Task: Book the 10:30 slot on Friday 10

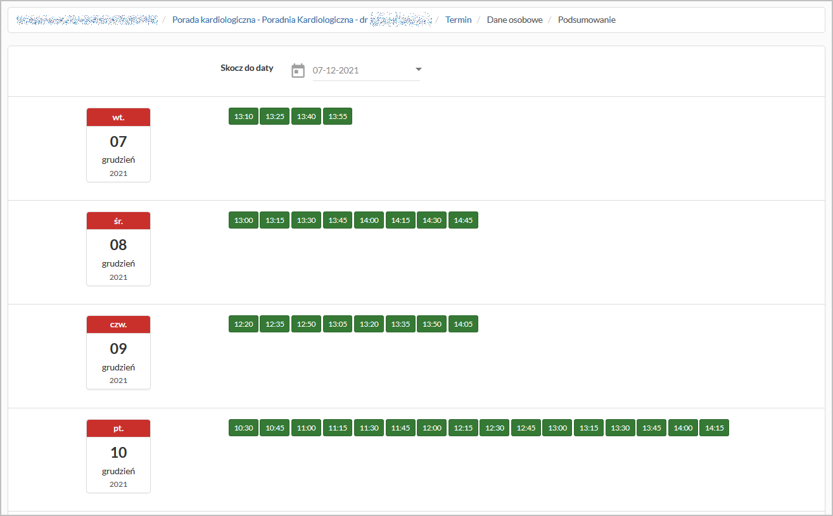Action: pos(243,428)
